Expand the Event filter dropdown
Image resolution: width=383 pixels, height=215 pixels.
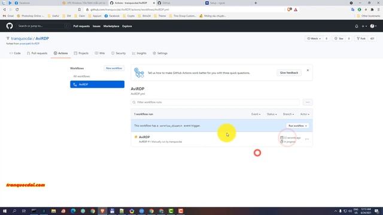(256, 114)
